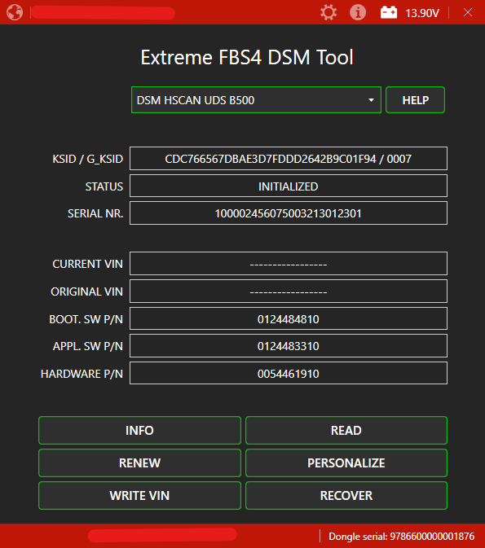Open the HELP button

[x=415, y=100]
